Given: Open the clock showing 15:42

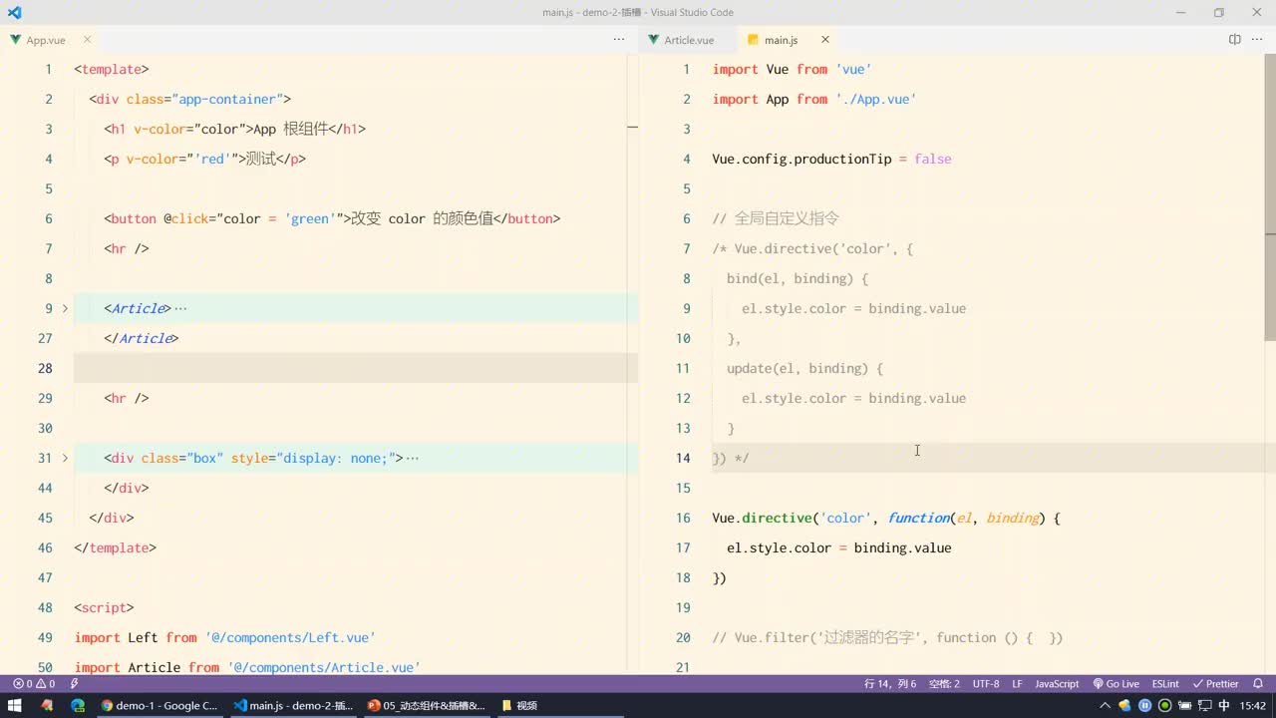Looking at the screenshot, I should 1253,705.
